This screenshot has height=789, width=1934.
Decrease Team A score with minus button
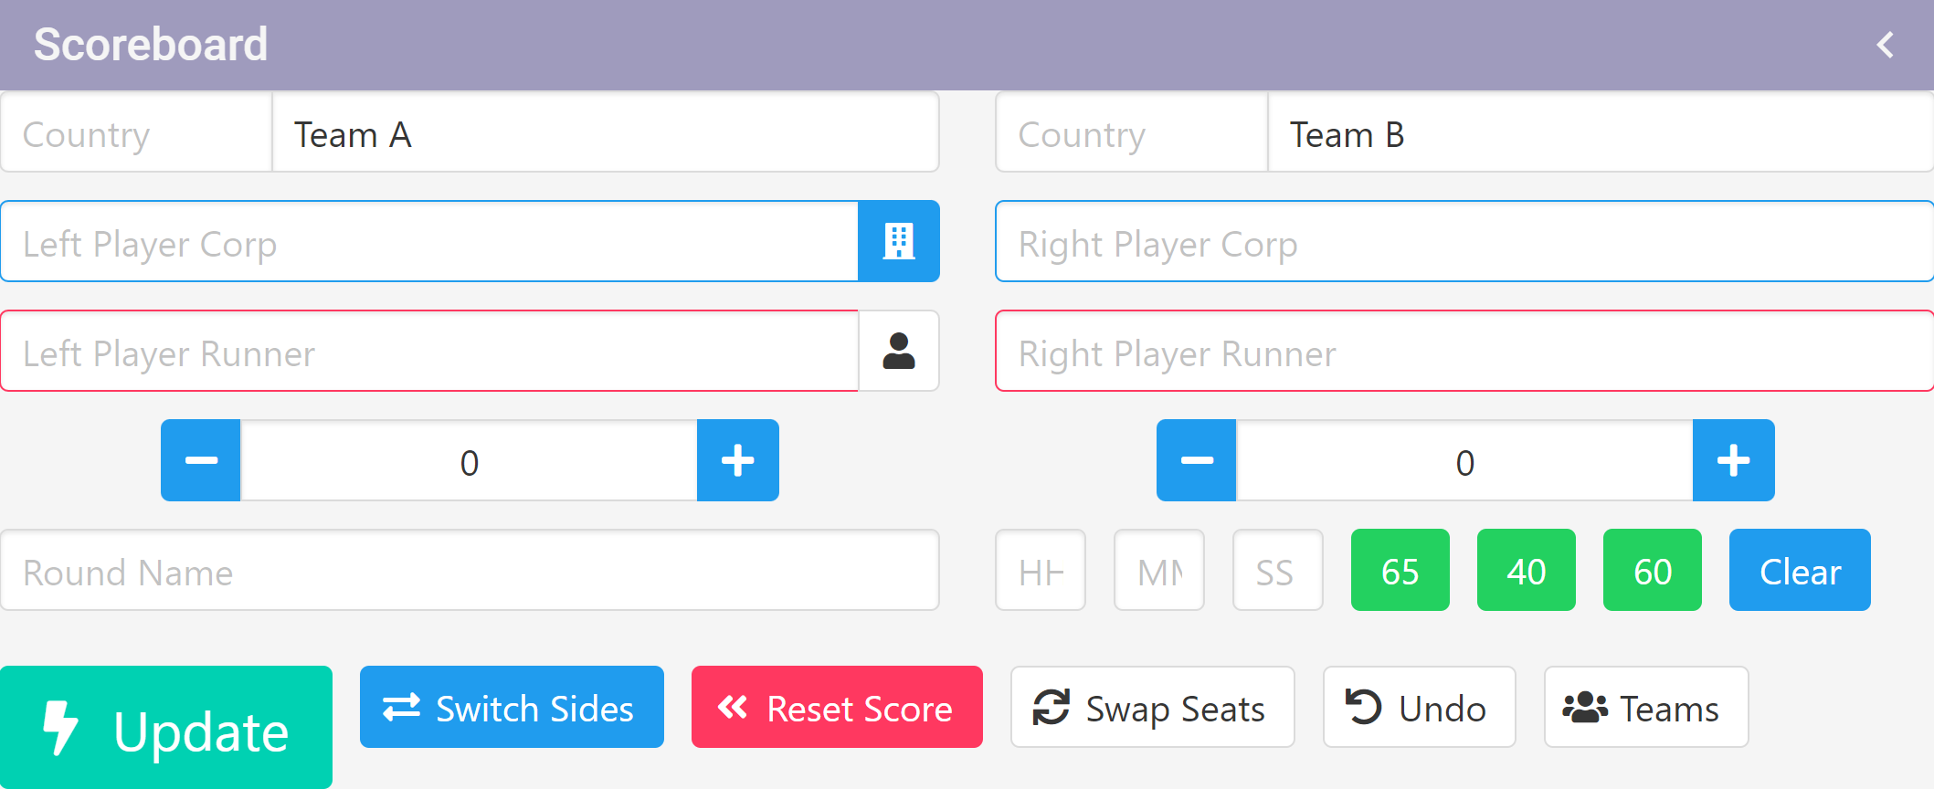[201, 461]
